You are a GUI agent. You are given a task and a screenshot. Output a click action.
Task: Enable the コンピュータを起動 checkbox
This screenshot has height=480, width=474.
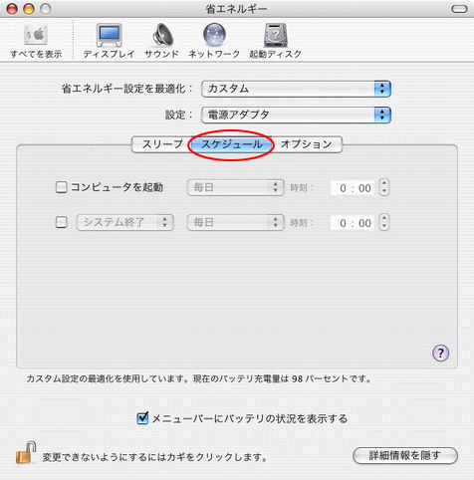click(62, 187)
